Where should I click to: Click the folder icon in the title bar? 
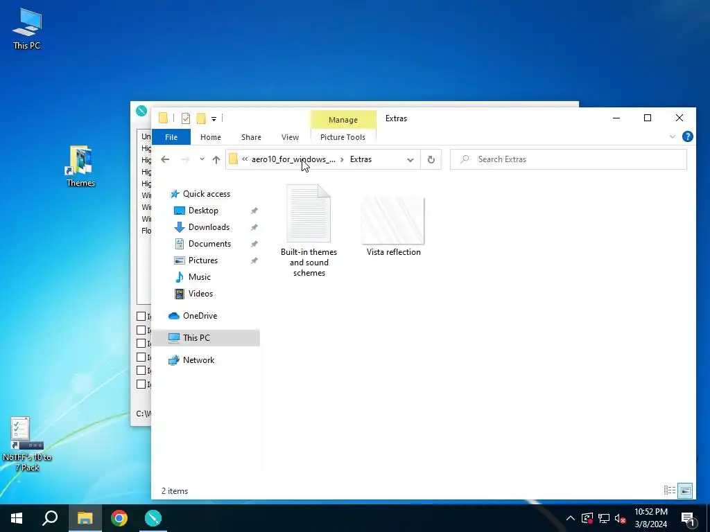click(163, 118)
